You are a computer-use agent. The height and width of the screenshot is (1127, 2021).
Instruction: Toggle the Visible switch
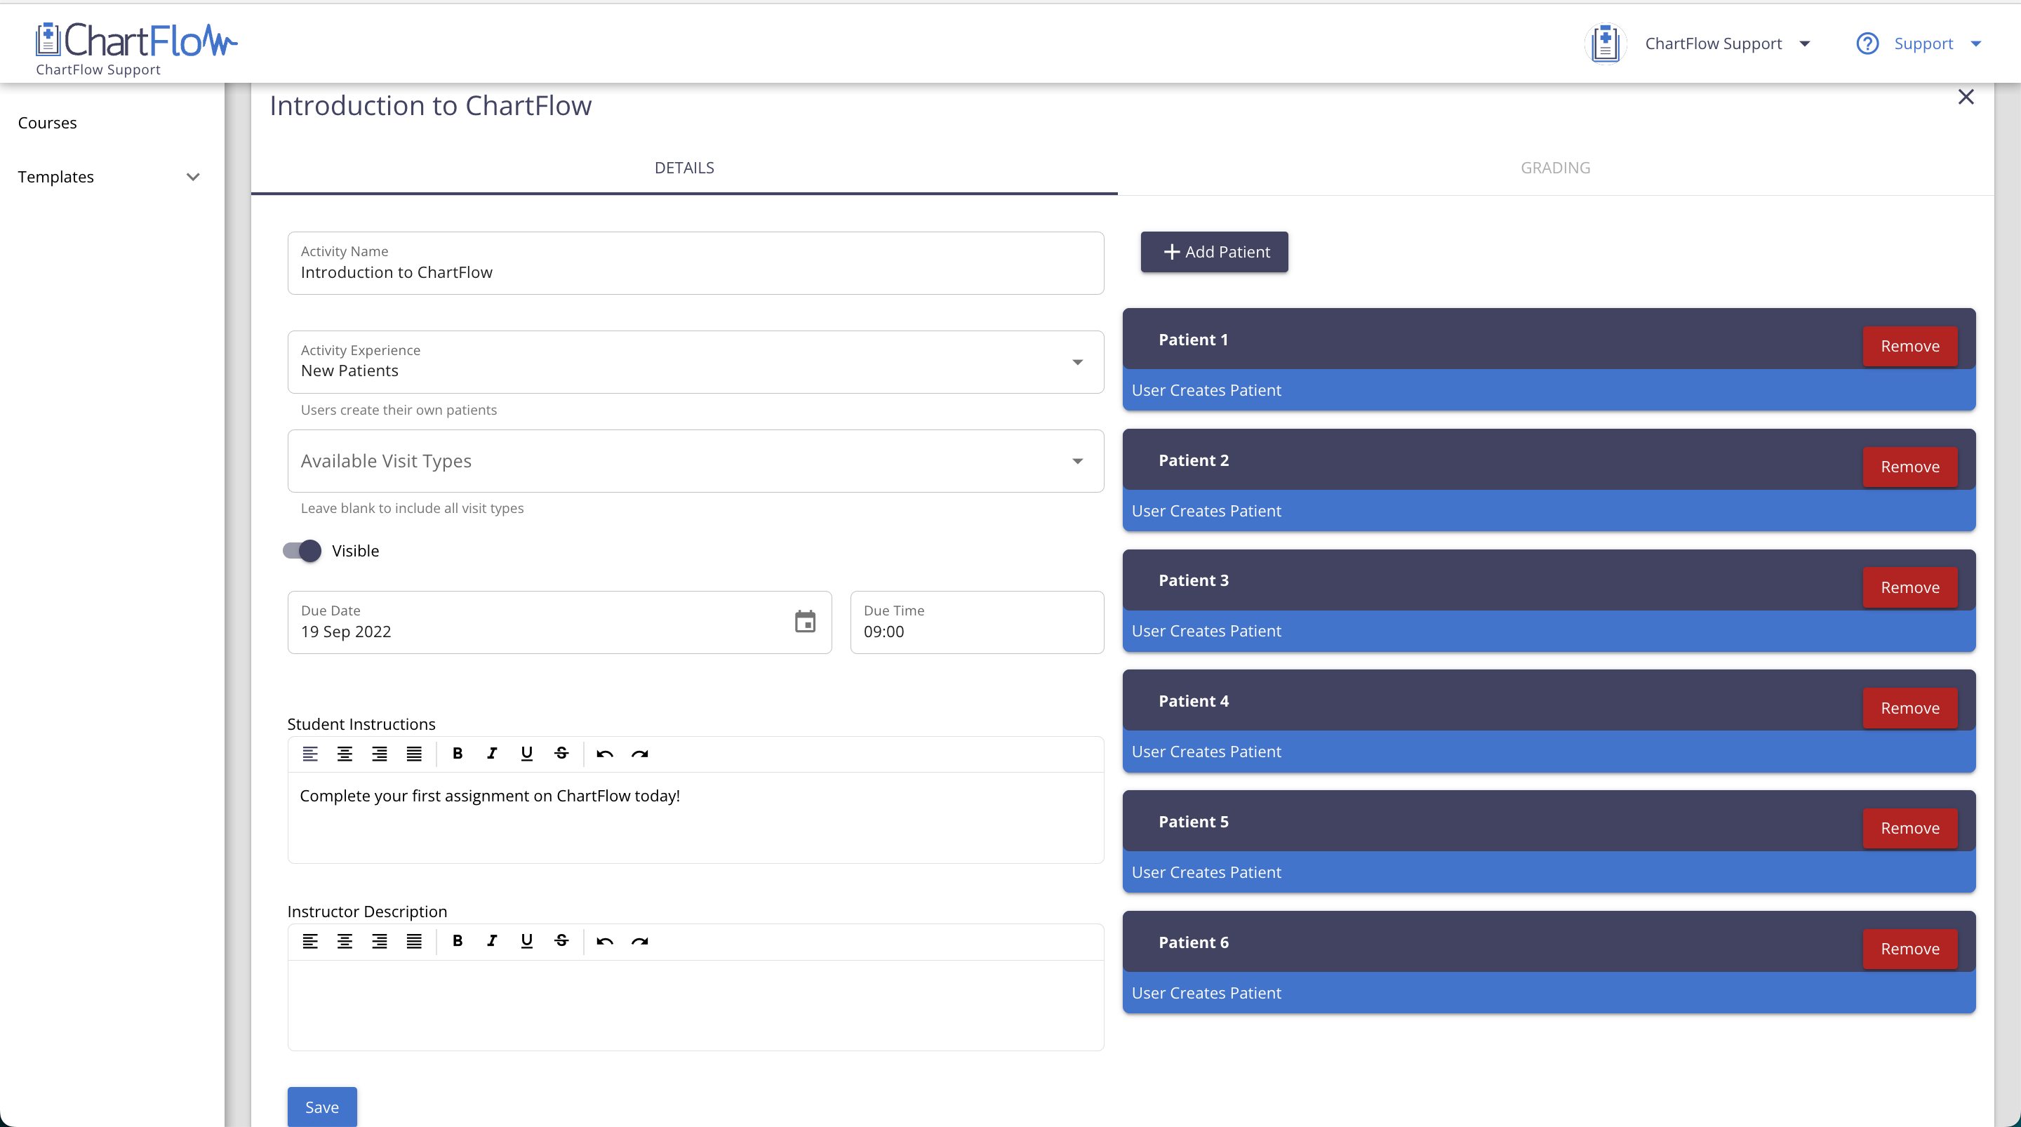(302, 551)
